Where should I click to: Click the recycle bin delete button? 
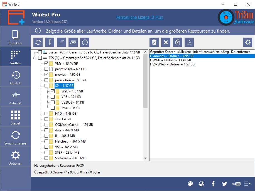coord(154,42)
